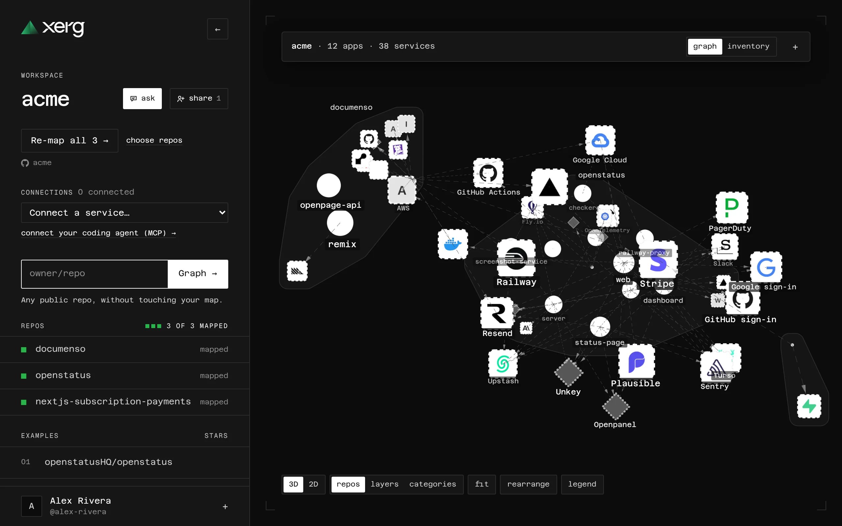Open the choose repos link
Screen dimensions: 842x526
[154, 140]
